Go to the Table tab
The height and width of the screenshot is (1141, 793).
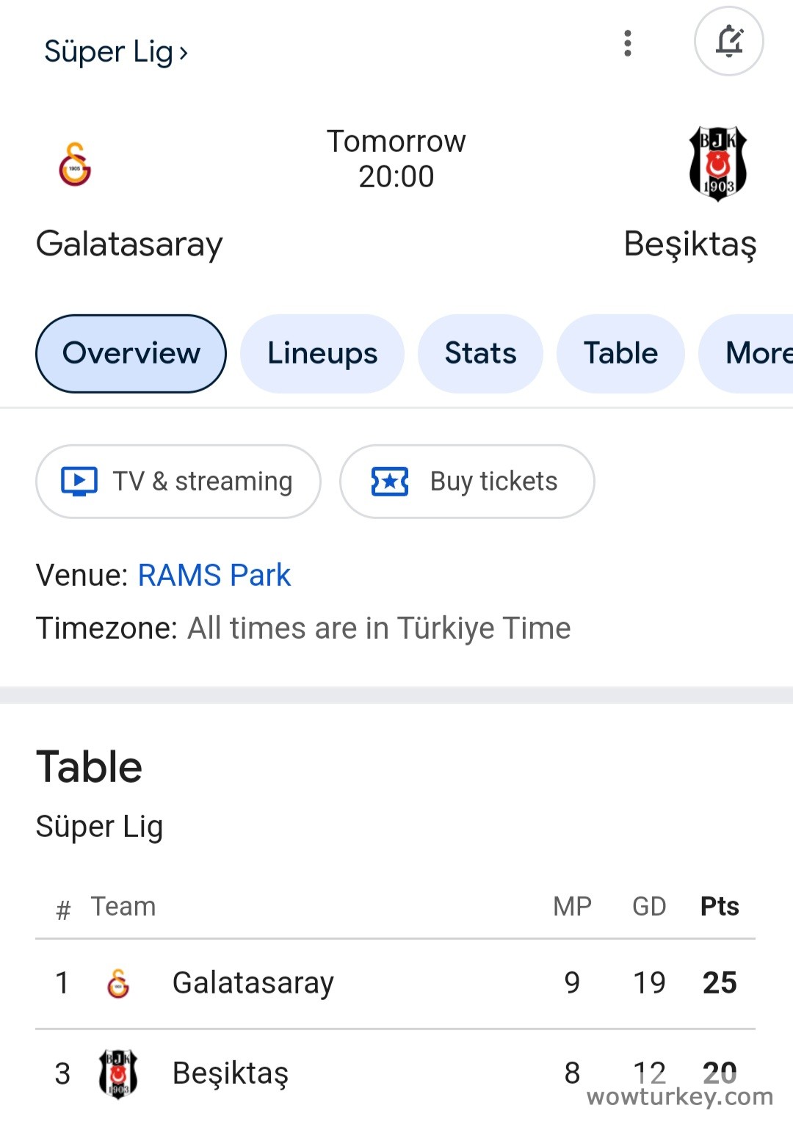[620, 354]
